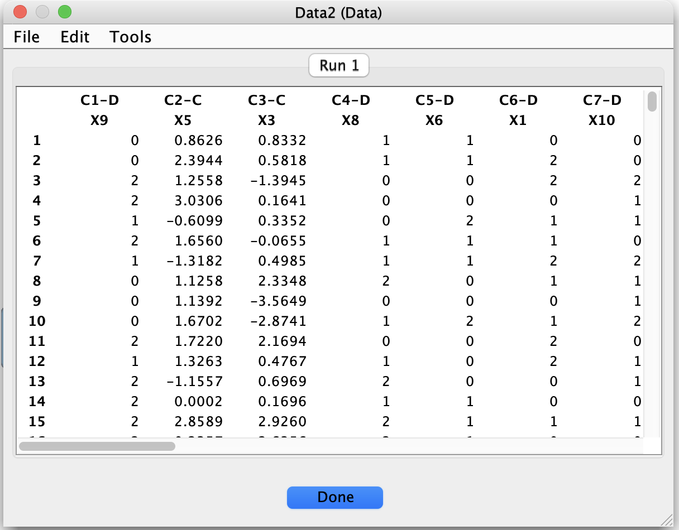Click cell value -1.3945
This screenshot has width=679, height=530.
pyautogui.click(x=279, y=181)
